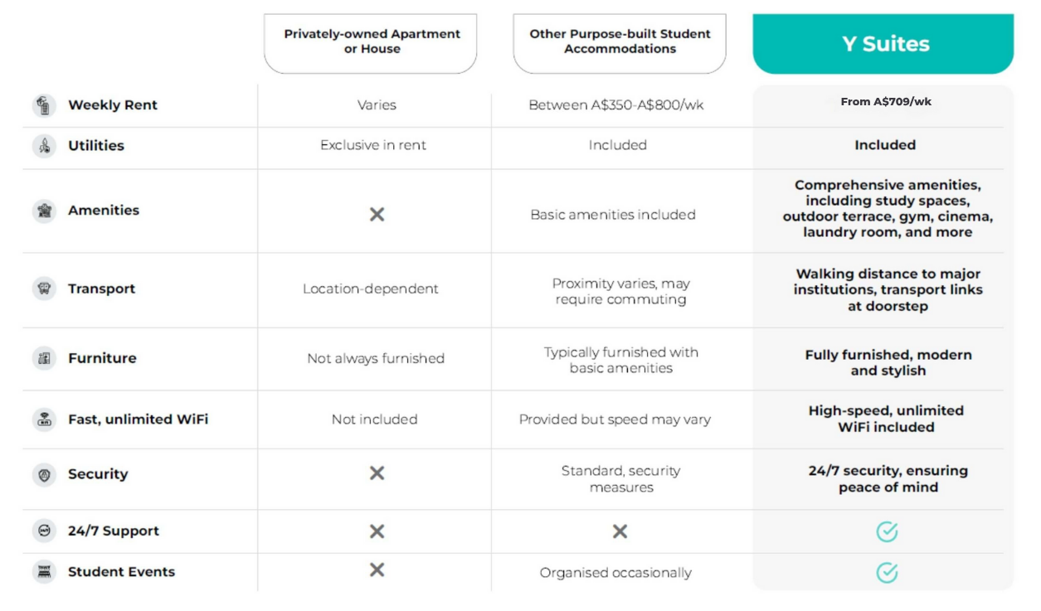Click Y Suites 24/7 Support checkmark
The height and width of the screenshot is (611, 1041).
[887, 531]
